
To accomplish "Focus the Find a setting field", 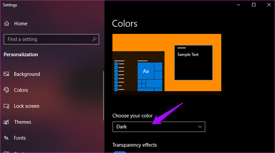I will (x=51, y=39).
